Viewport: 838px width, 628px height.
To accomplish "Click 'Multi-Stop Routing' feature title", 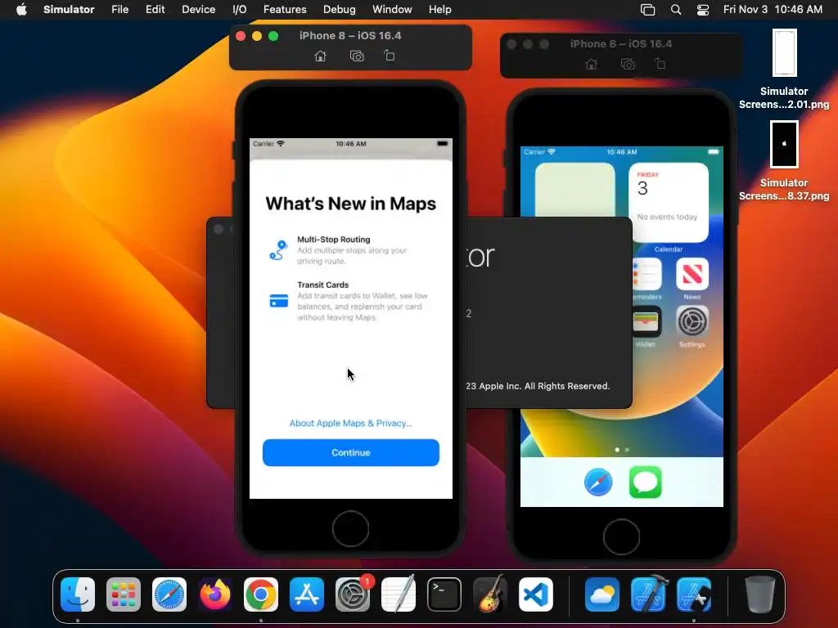I will pos(334,240).
